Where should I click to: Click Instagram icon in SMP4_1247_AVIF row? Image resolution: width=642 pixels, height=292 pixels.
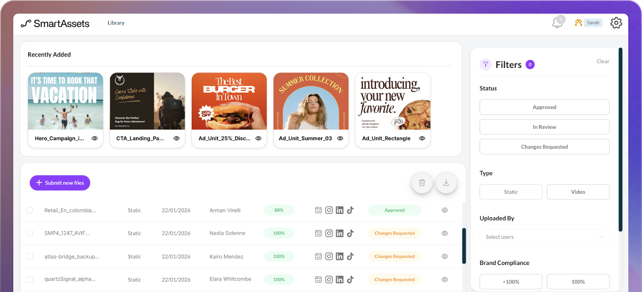[x=329, y=233]
